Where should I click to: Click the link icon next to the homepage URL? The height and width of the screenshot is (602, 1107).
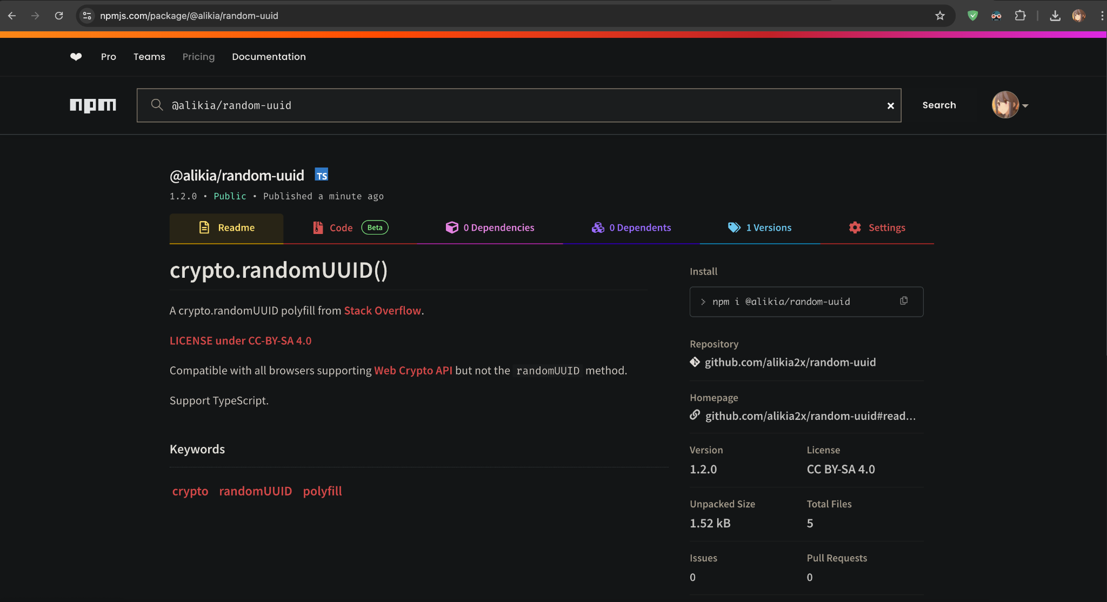[x=695, y=415]
